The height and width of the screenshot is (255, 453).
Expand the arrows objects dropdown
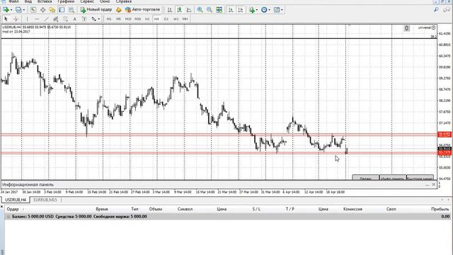(x=99, y=19)
